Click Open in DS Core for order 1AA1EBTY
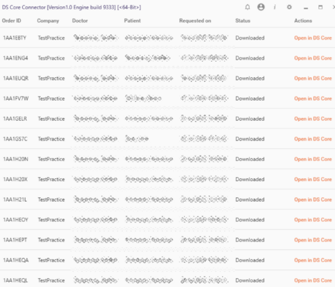This screenshot has width=335, height=287. [313, 38]
